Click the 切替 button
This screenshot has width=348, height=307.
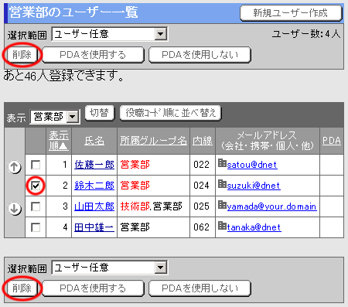click(100, 113)
